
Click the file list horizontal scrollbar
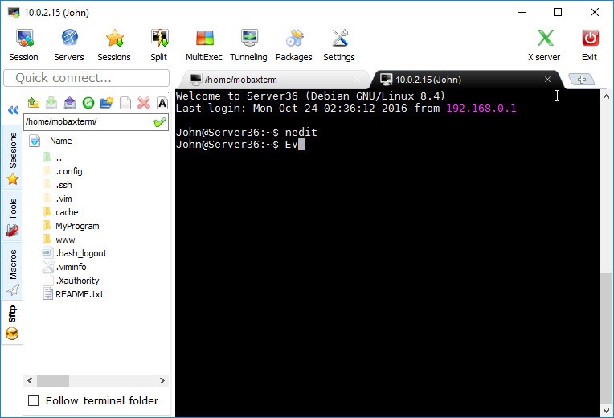click(96, 381)
